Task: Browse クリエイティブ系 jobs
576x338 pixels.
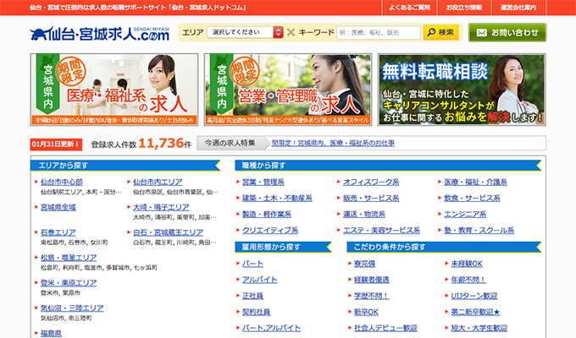Action: click(x=270, y=230)
